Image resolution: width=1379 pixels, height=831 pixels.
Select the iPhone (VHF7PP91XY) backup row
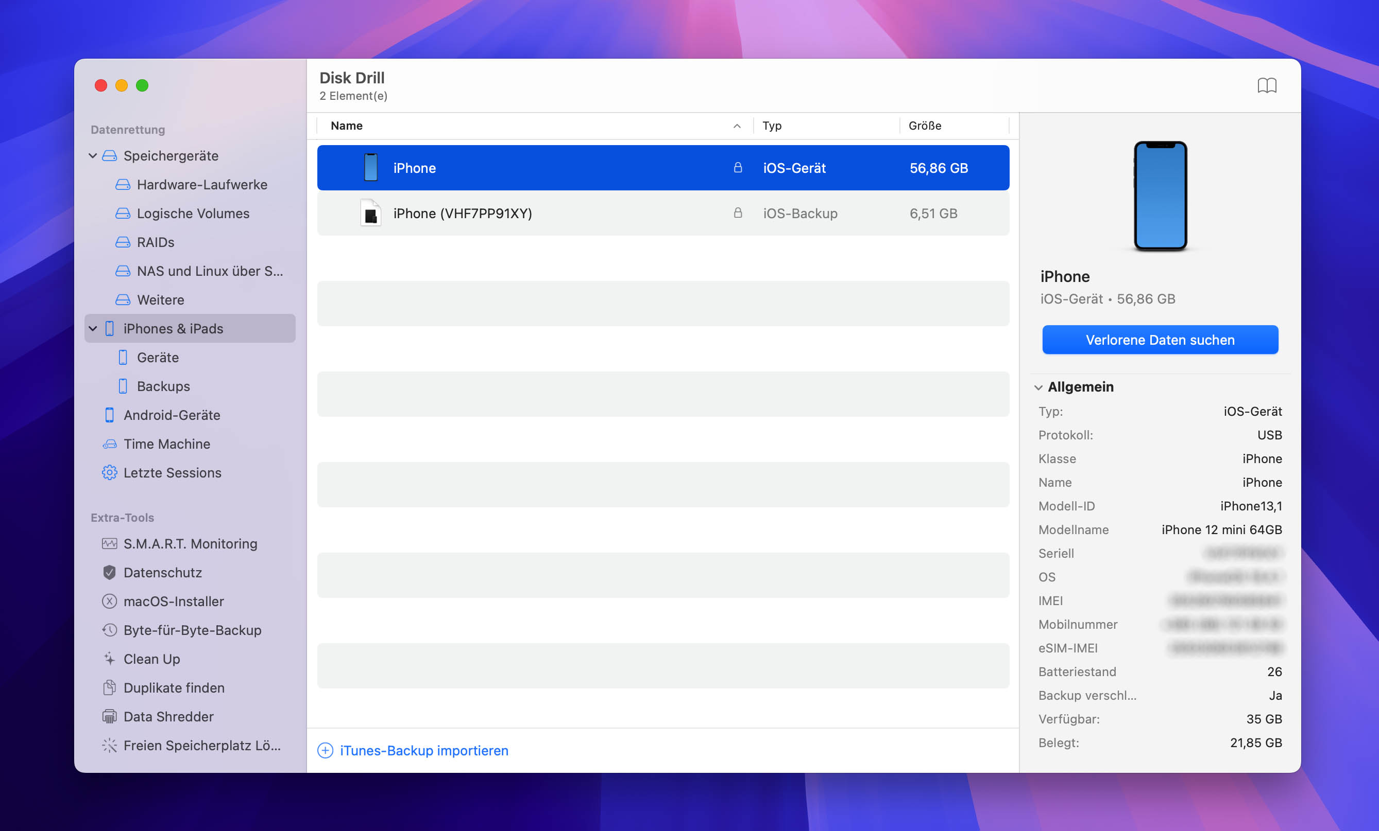pos(662,213)
